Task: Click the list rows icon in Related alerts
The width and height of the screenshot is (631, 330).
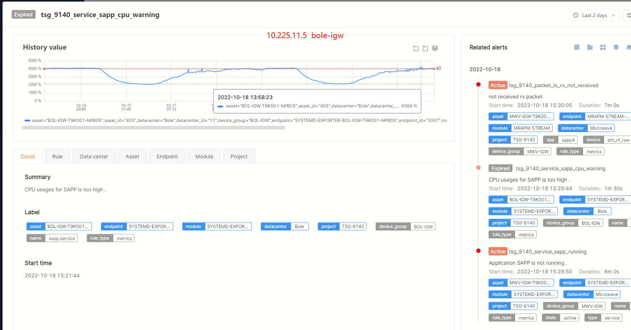Action: coord(577,47)
